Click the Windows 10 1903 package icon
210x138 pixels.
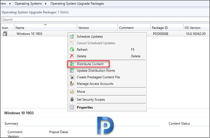point(5,34)
